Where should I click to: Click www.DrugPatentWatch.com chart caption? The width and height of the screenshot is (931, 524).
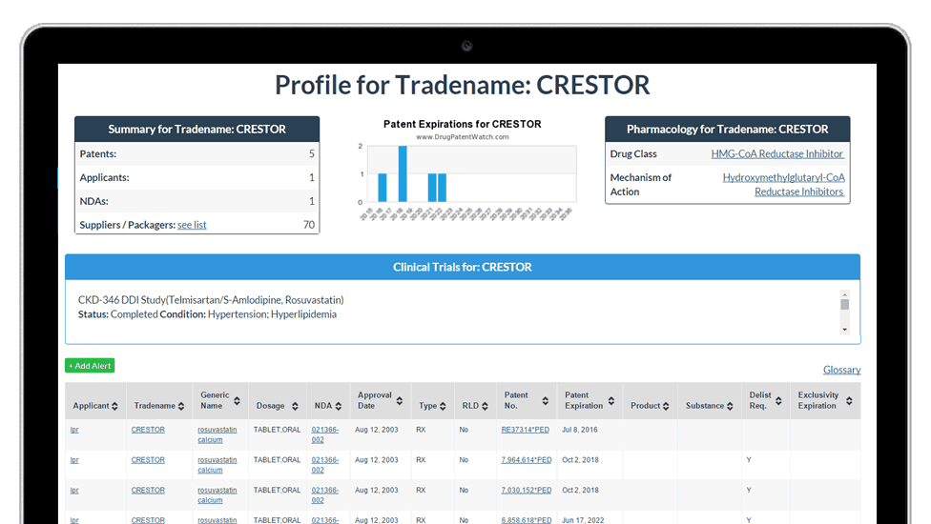(x=462, y=137)
